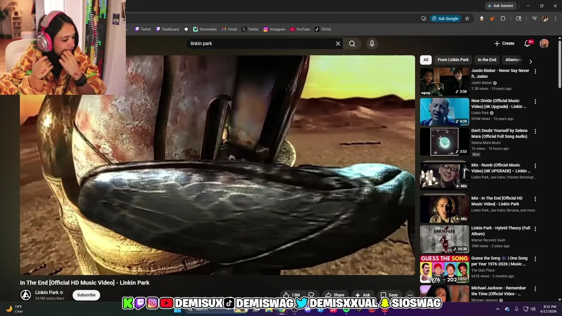Viewport: 562px width, 316px height.
Task: Open the Instagram bookmark
Action: pyautogui.click(x=274, y=29)
